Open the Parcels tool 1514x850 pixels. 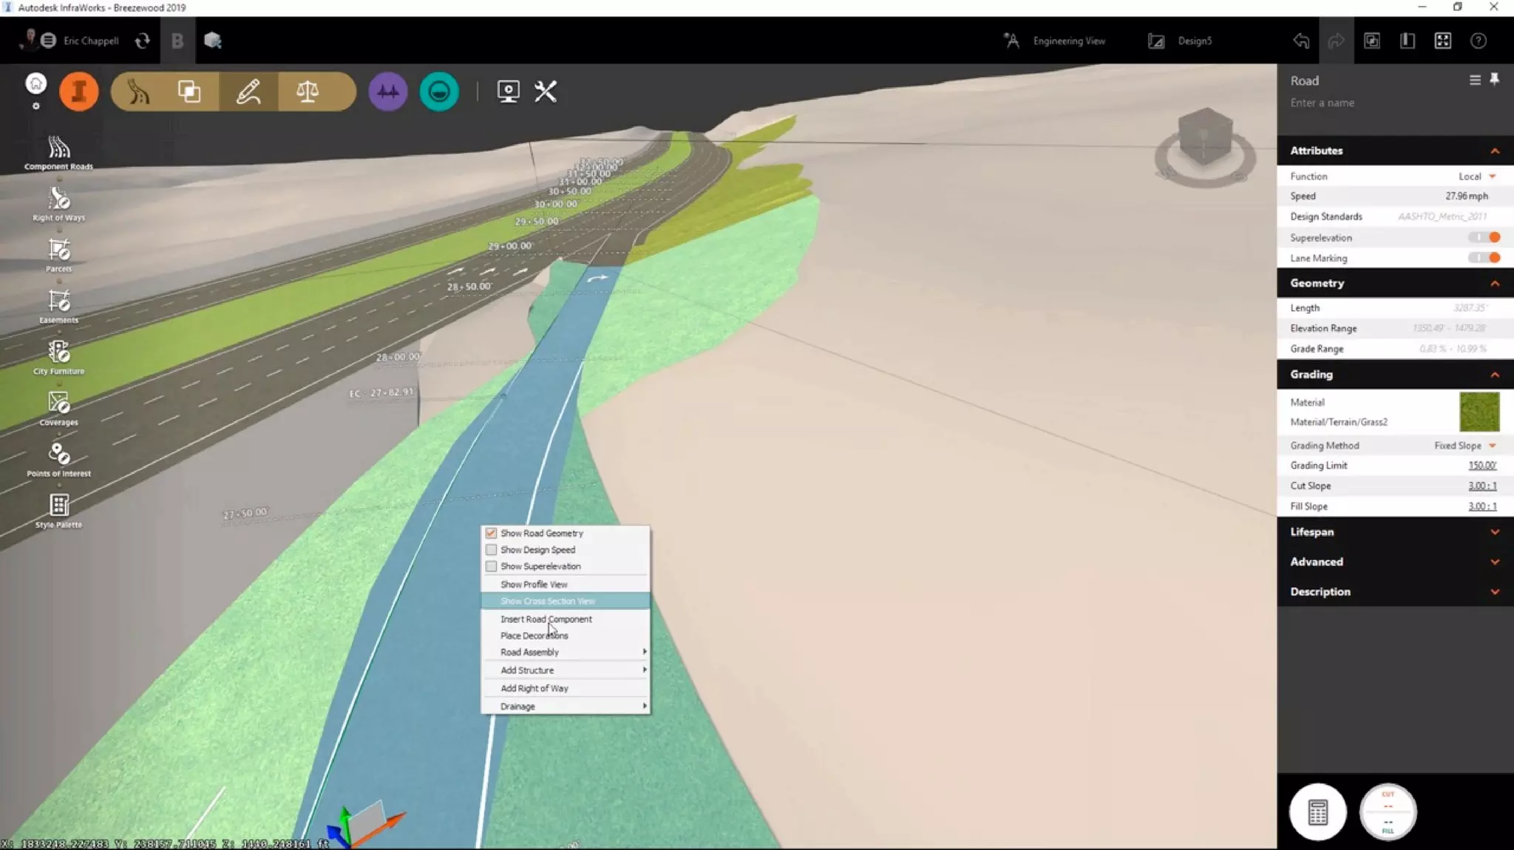(x=58, y=254)
